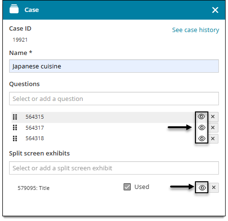Click the Name field with Japanese cuisine
Screen dimensions: 228x221
tap(114, 66)
